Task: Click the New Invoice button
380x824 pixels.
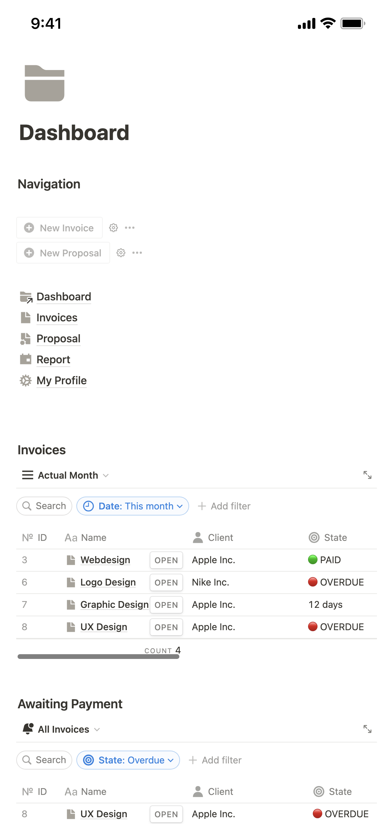Action: (x=59, y=228)
